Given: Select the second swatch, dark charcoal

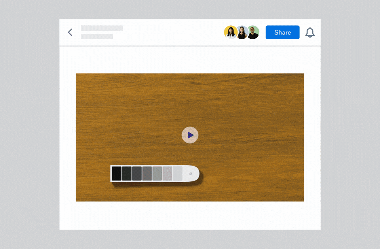Looking at the screenshot, I should pos(127,174).
